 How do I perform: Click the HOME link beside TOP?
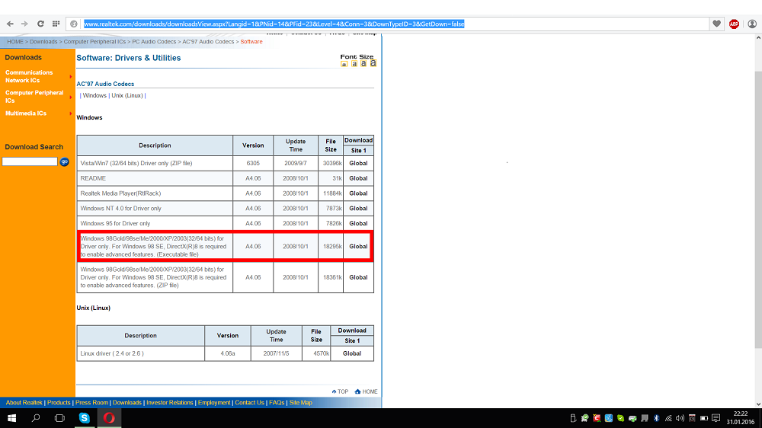pos(366,391)
